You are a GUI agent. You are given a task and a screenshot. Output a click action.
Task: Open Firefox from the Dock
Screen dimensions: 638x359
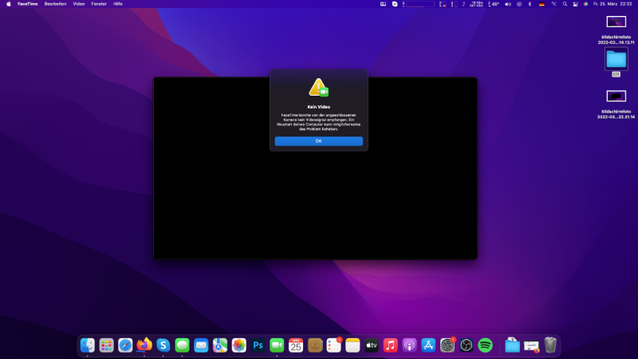coord(144,345)
